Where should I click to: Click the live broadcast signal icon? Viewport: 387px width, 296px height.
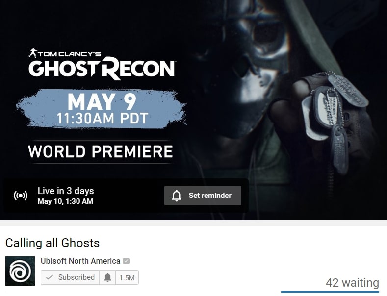click(x=21, y=196)
